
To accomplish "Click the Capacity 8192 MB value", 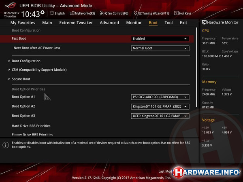I will [208, 107].
